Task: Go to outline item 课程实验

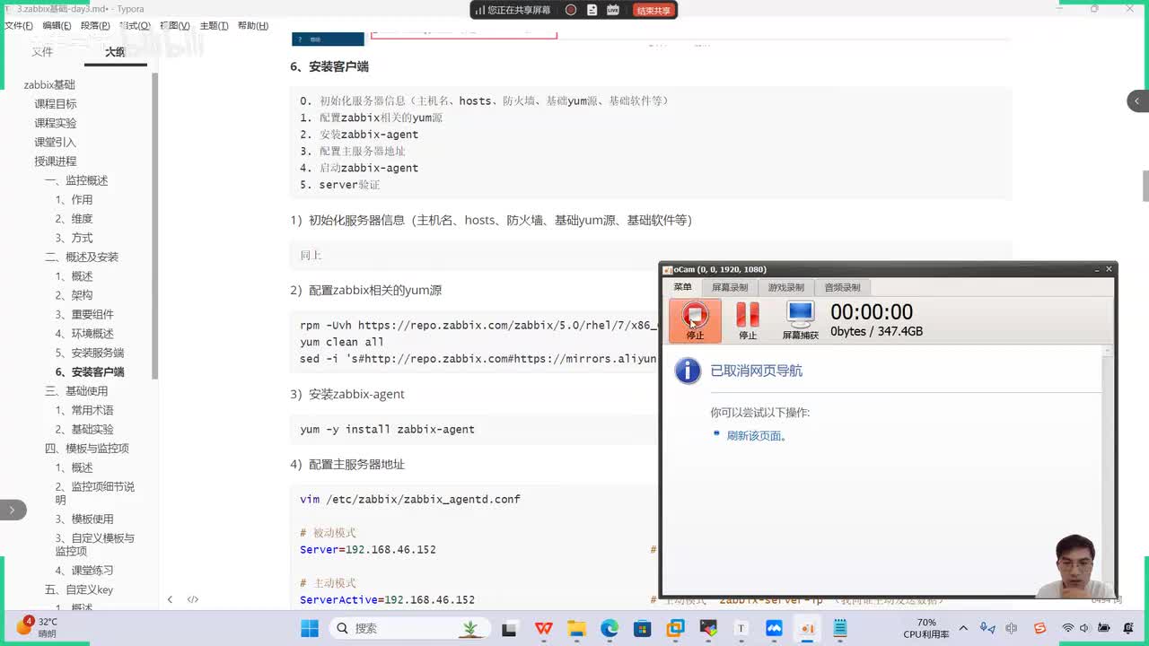Action: tap(56, 123)
